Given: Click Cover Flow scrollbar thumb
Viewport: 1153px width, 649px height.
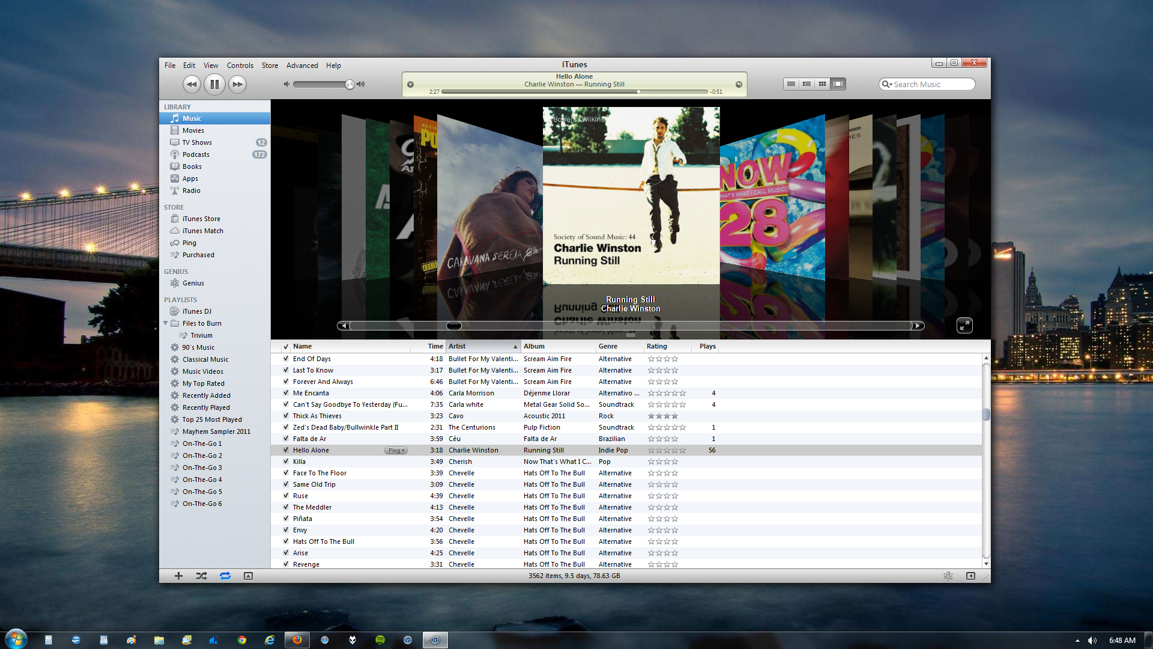Looking at the screenshot, I should point(454,326).
